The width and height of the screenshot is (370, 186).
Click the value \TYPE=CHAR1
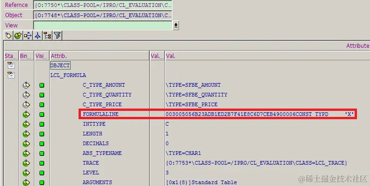(183, 153)
